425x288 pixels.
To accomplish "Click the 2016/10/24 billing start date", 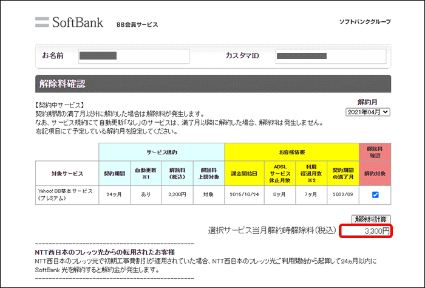I will click(x=244, y=194).
